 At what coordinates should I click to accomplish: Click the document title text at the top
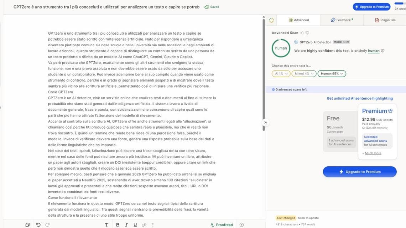click(106, 7)
